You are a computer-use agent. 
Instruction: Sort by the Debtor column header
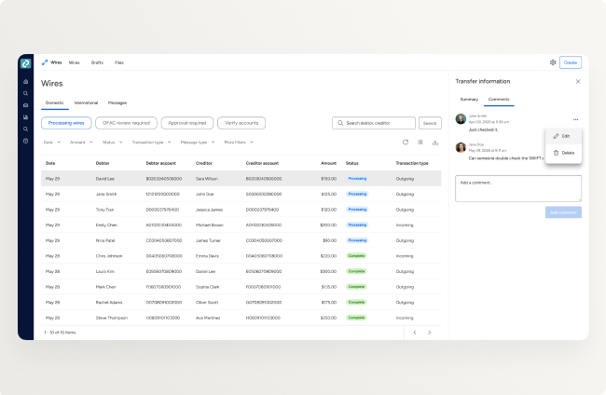(x=103, y=163)
